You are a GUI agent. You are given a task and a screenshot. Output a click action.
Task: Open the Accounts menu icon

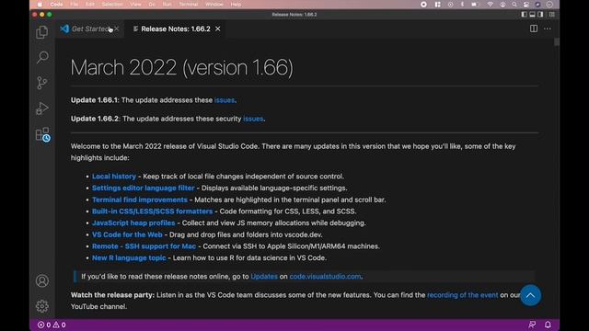[42, 280]
